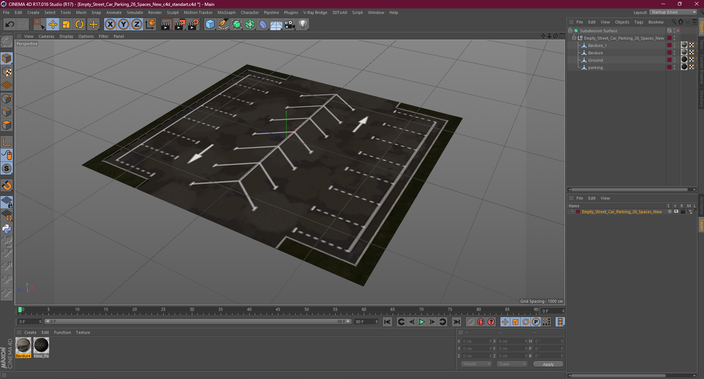Select the Ground object
Image resolution: width=704 pixels, height=379 pixels.
point(595,60)
